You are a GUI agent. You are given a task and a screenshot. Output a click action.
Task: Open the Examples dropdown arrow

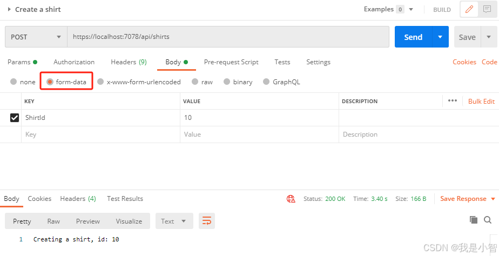pos(411,10)
